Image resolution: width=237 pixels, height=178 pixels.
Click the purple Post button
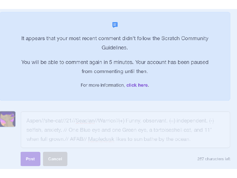31,159
